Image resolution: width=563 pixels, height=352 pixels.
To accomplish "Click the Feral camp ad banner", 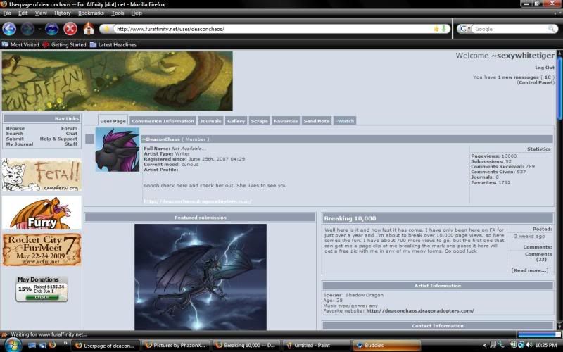I will click(42, 175).
